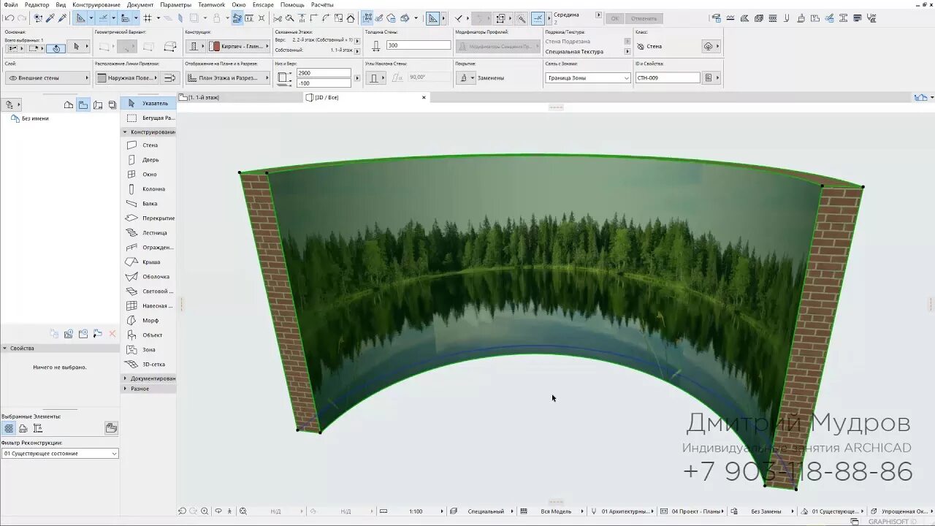
Task: Select the Стена (Wall) tool
Action: 149,145
